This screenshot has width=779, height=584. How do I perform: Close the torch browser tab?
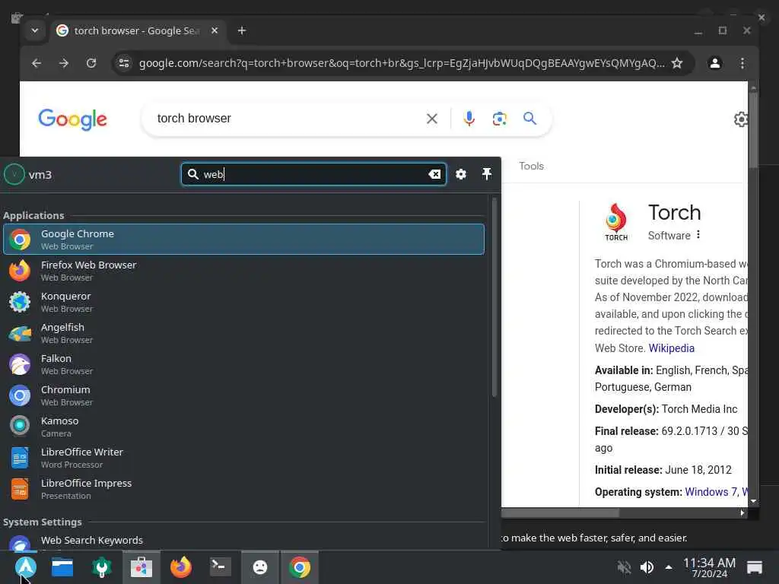pos(214,30)
